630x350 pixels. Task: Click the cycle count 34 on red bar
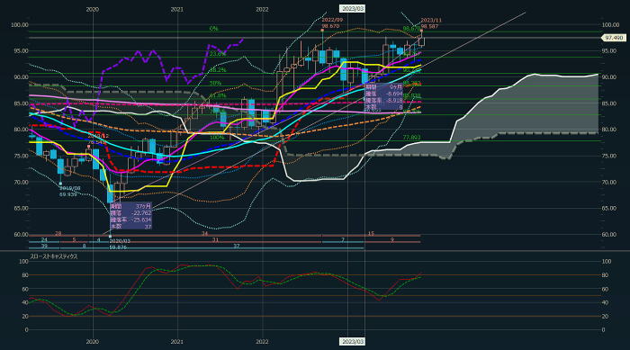point(205,233)
